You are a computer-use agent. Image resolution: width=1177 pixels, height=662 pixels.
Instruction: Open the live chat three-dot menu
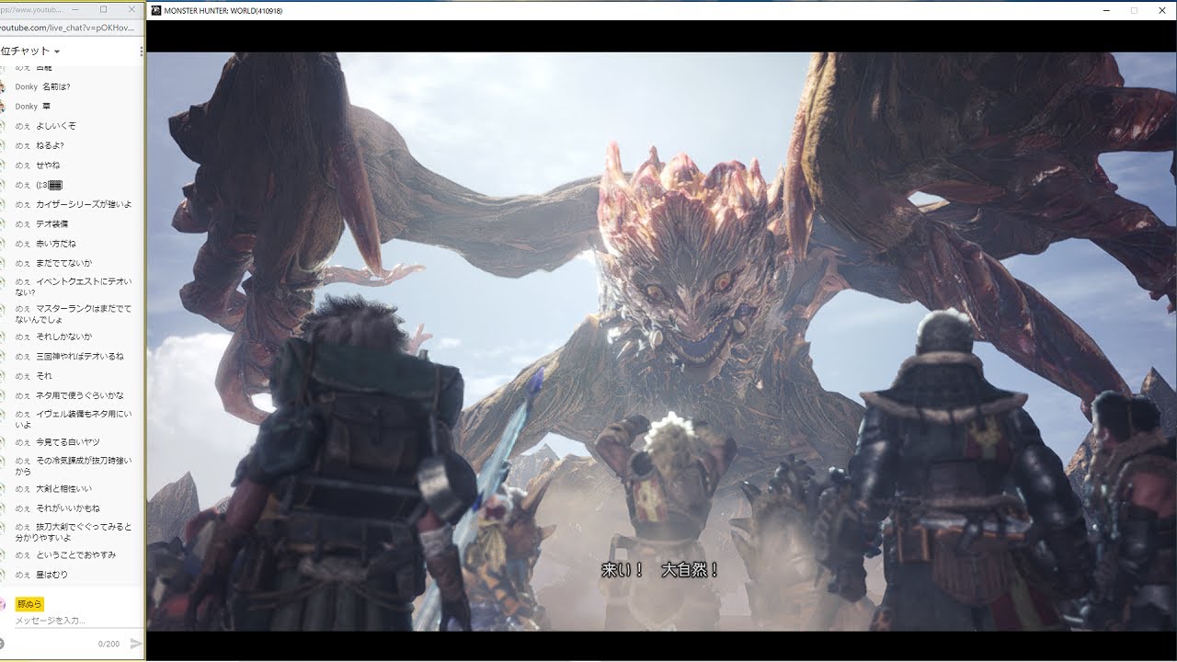coord(141,51)
